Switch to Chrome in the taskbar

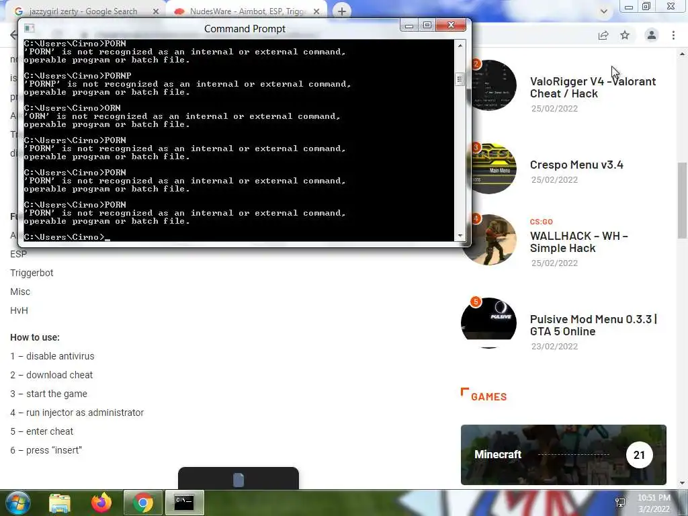pos(143,503)
